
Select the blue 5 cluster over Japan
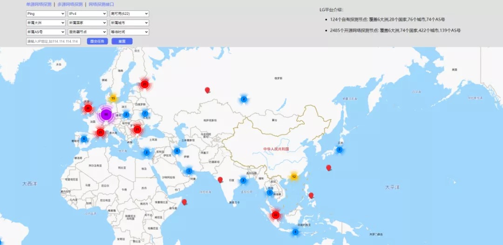pyautogui.click(x=340, y=150)
